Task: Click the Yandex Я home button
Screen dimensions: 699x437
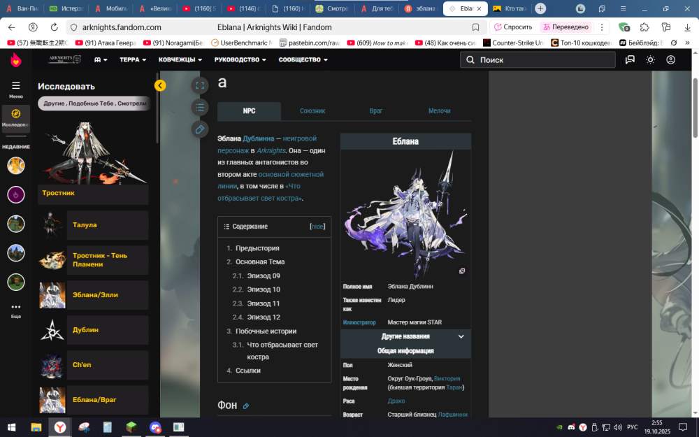Action: 33,27
